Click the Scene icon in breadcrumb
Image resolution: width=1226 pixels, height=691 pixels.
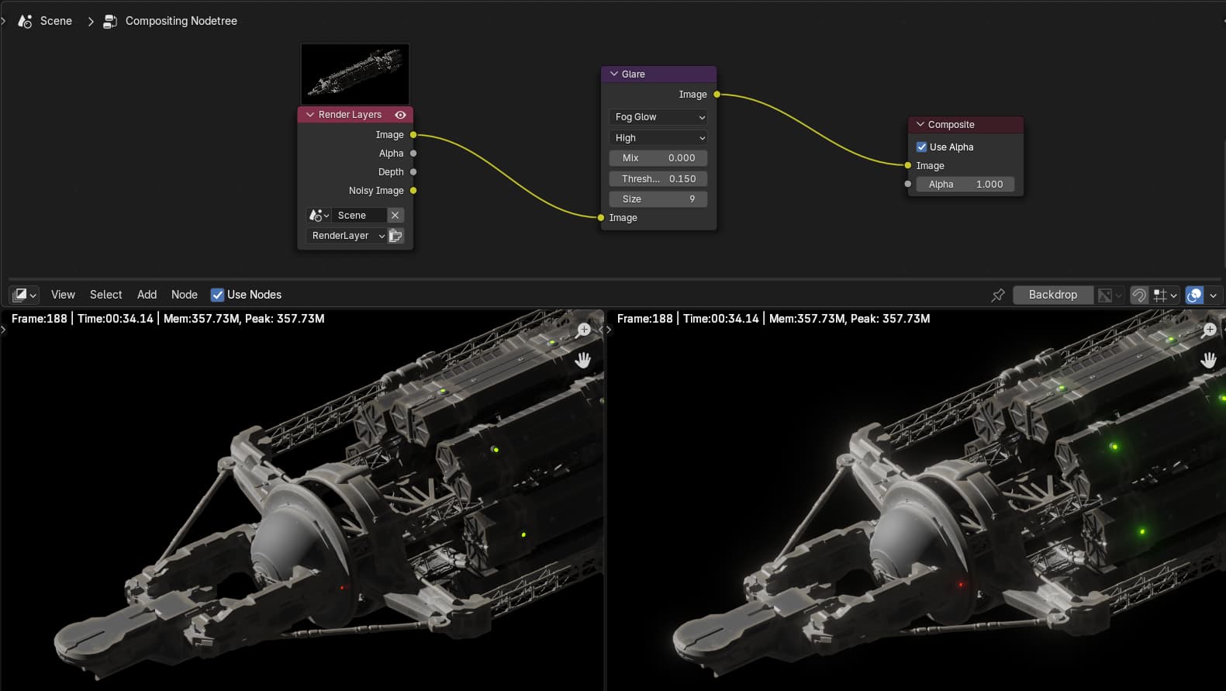[25, 21]
